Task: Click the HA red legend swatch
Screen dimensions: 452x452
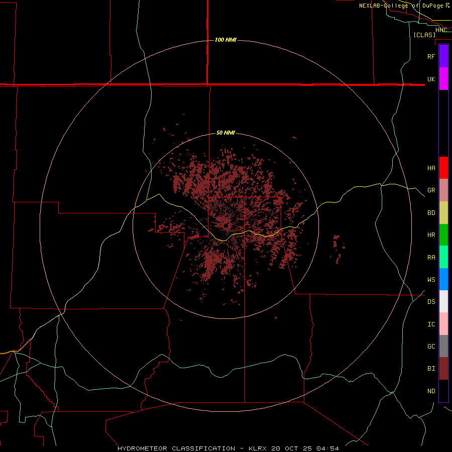Action: [x=443, y=168]
